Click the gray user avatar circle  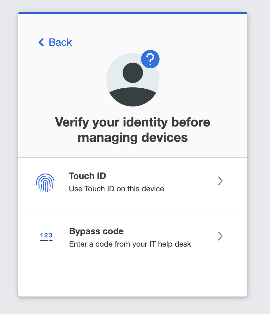pyautogui.click(x=132, y=80)
